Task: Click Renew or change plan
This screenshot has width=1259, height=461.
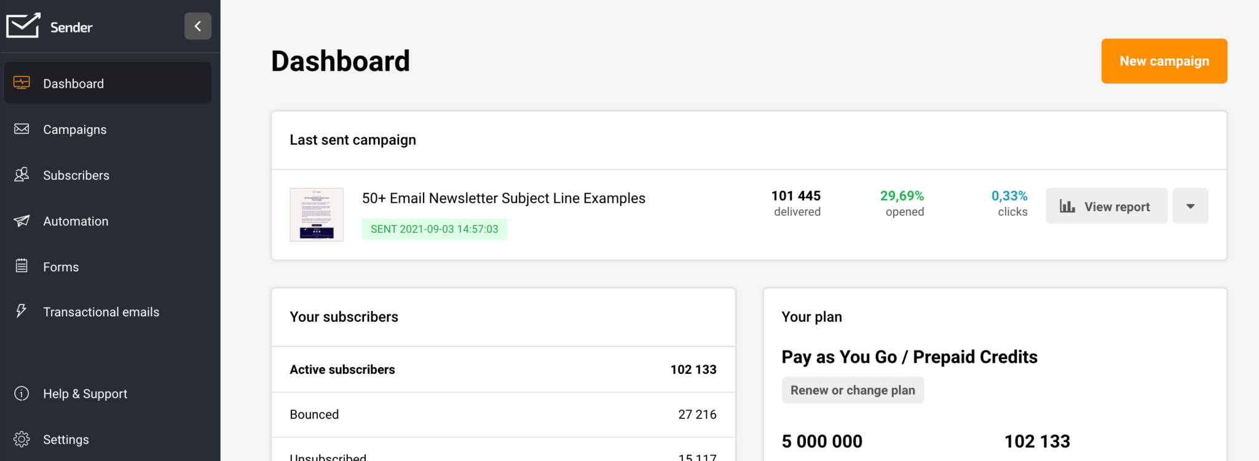Action: 852,390
